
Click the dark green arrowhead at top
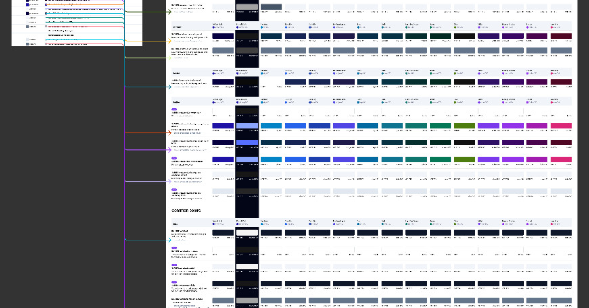coord(169,12)
